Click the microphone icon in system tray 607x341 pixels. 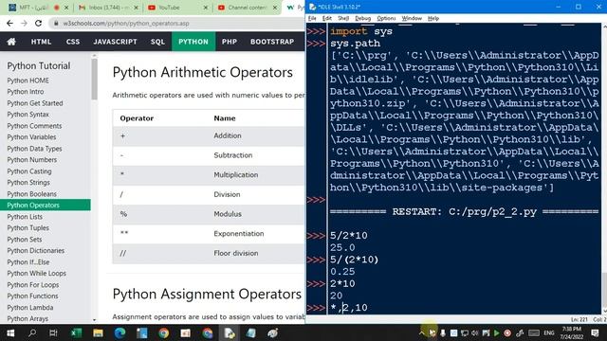[x=443, y=332]
